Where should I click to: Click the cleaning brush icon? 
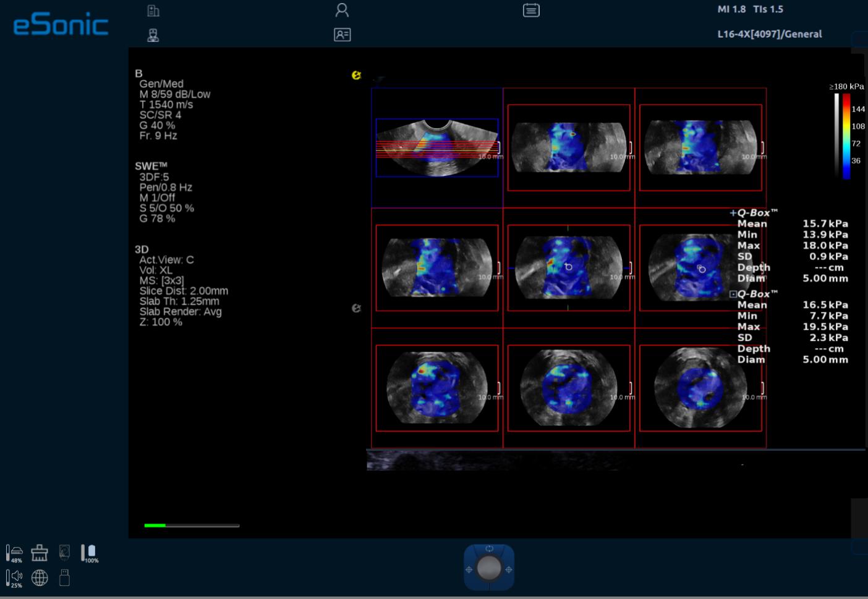click(40, 552)
